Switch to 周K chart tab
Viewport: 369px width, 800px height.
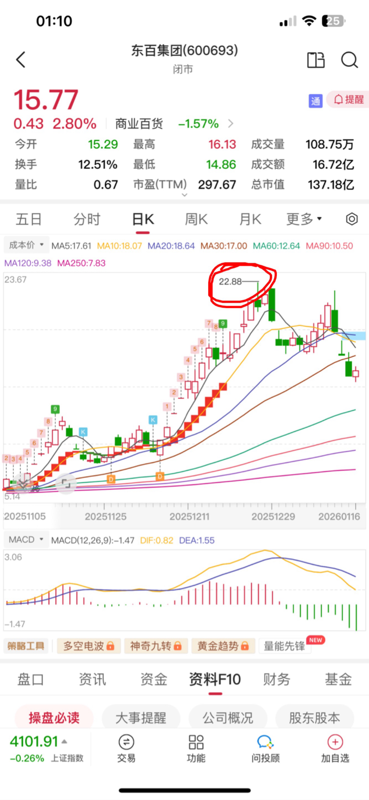197,219
